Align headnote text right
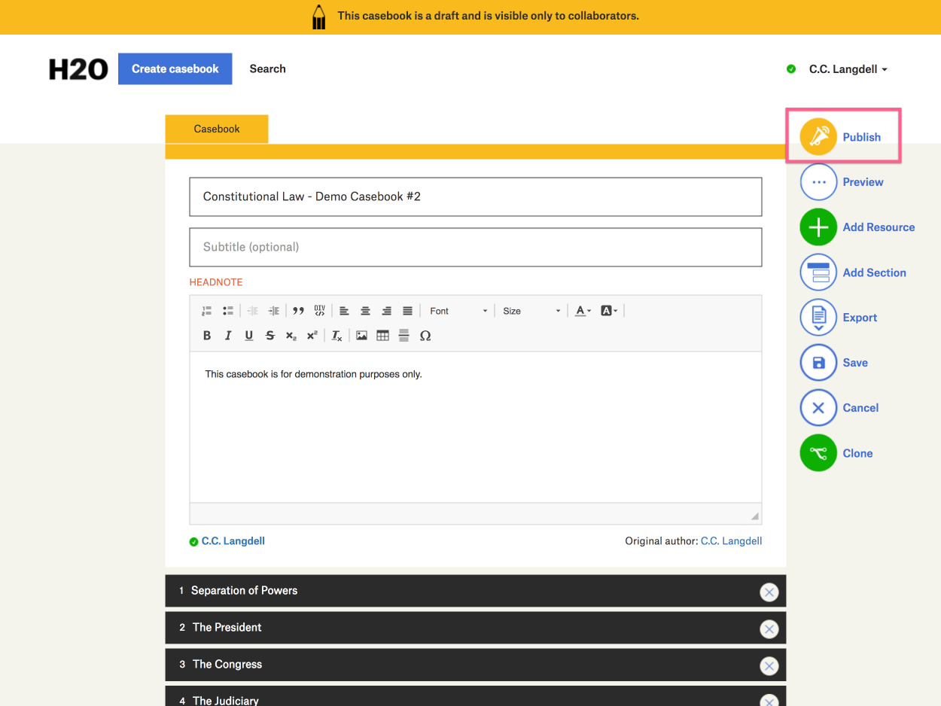Image resolution: width=941 pixels, height=706 pixels. (x=386, y=311)
